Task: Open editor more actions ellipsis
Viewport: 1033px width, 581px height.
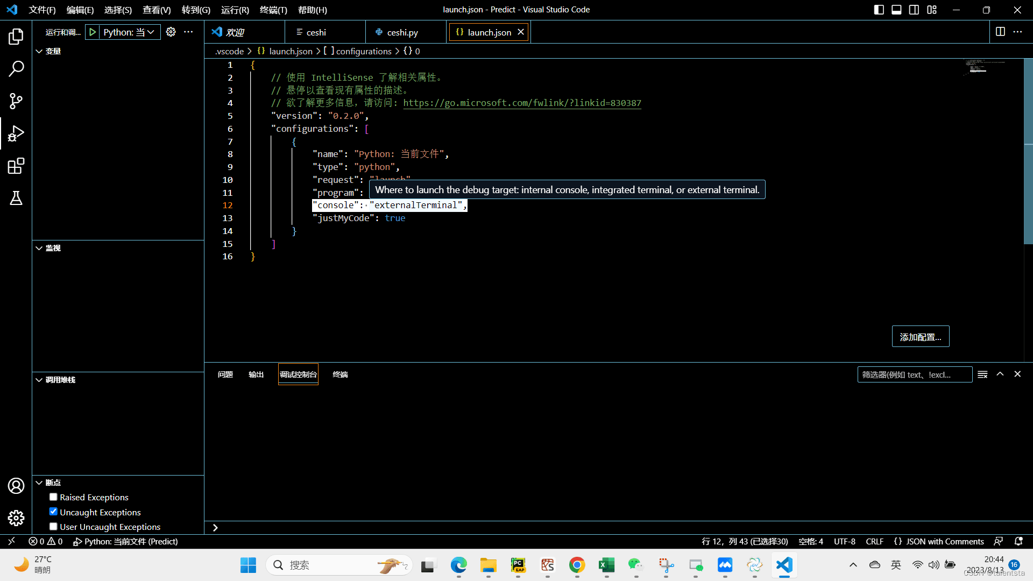Action: click(x=1017, y=32)
